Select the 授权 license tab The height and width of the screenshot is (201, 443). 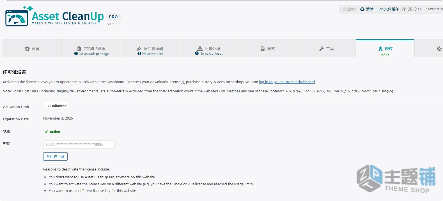(385, 49)
